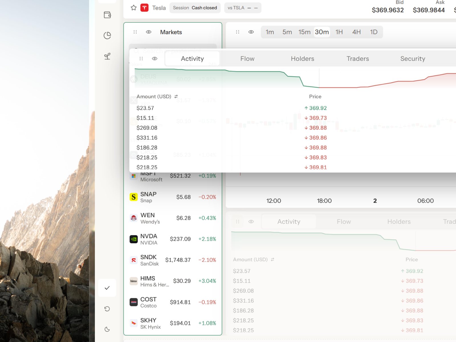The image size is (456, 342).
Task: Select the 1H timeframe
Action: (x=339, y=32)
